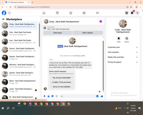Expand Media, files and links section

123,57
